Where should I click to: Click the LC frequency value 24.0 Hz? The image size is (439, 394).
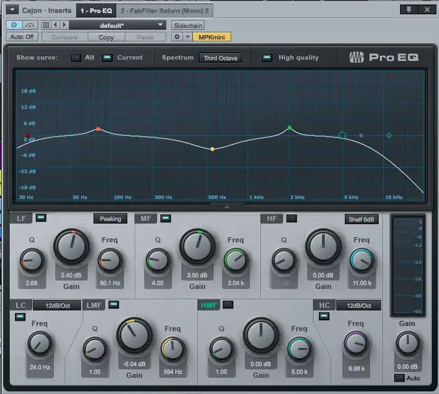pos(40,367)
